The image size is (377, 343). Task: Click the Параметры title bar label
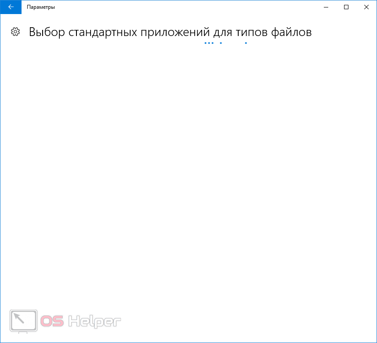41,7
